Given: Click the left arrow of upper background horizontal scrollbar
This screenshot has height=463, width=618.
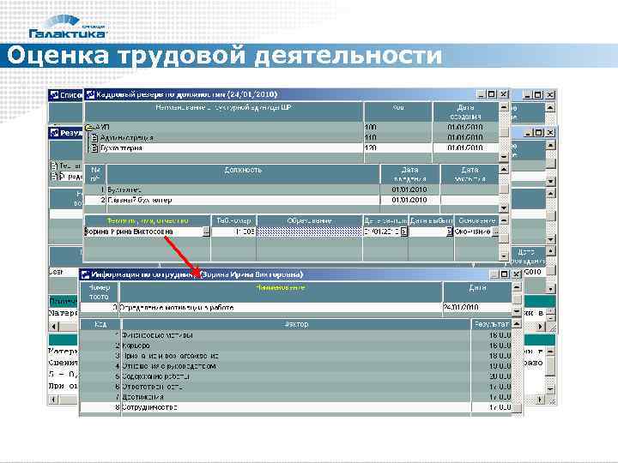Looking at the screenshot, I should pyautogui.click(x=54, y=327).
